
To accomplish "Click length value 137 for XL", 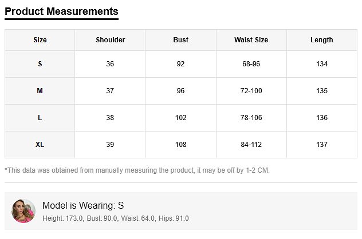I will click(321, 145).
